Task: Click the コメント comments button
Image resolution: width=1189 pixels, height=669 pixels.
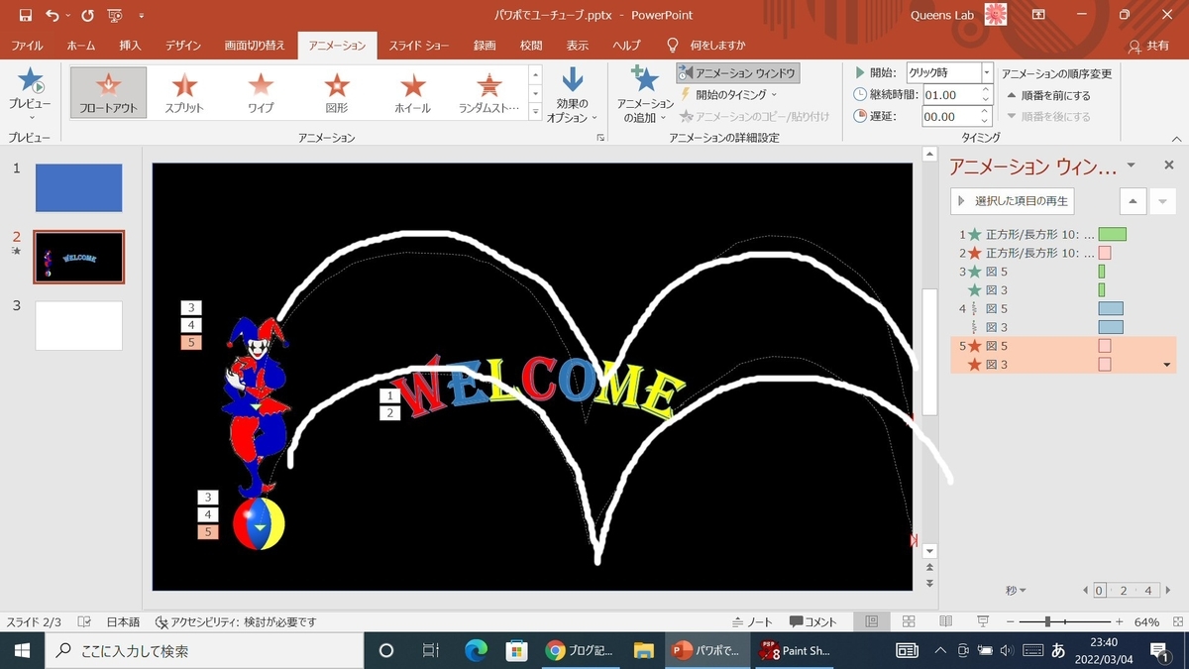Action: click(x=813, y=621)
